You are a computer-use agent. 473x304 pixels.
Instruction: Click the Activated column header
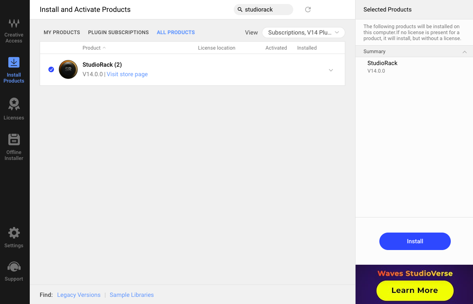276,48
